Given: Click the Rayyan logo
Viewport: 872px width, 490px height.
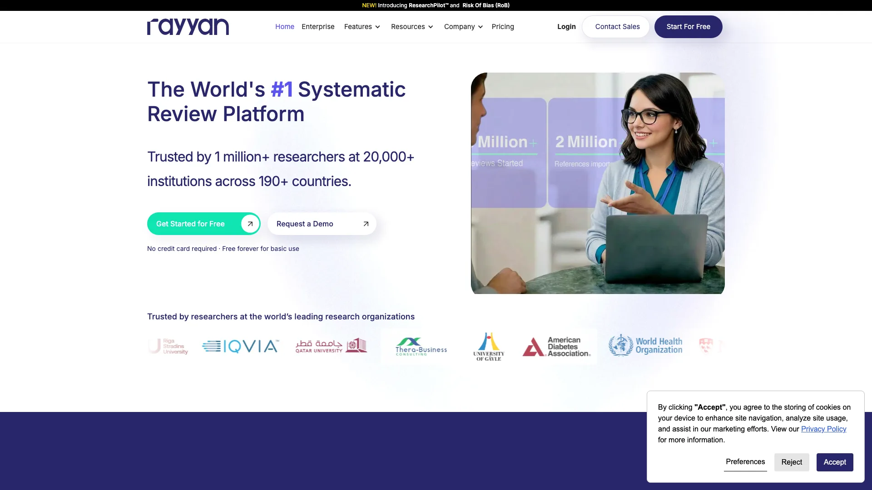Looking at the screenshot, I should pos(188,27).
